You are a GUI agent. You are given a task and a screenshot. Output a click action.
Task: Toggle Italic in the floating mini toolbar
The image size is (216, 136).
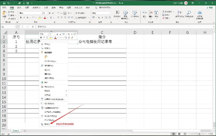[44, 38]
